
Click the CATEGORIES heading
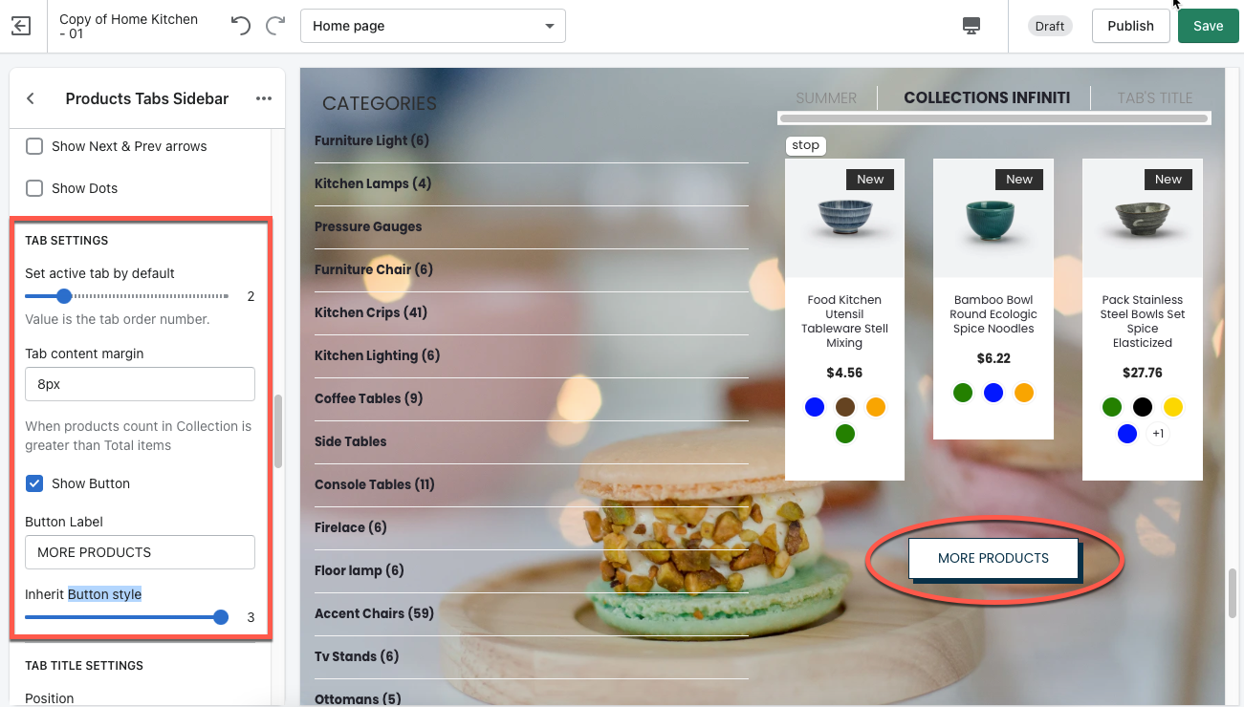click(380, 103)
